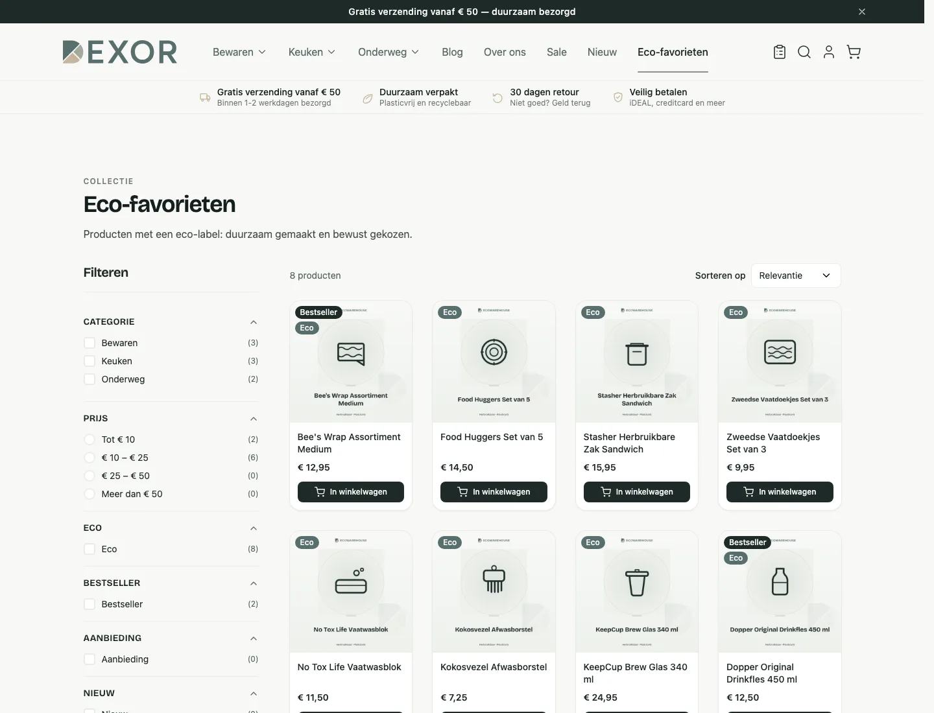
Task: Click the shield icon beside Veilig betalen
Action: 618,97
